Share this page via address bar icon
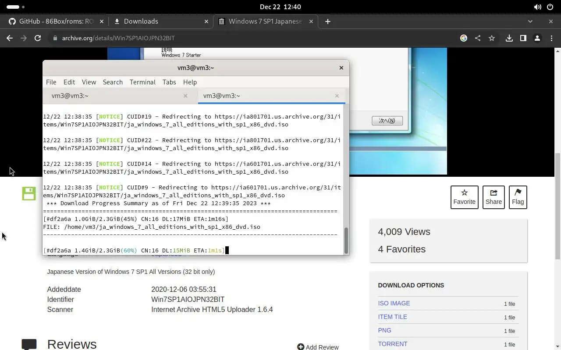Screen dimensions: 561x350 click(x=478, y=38)
